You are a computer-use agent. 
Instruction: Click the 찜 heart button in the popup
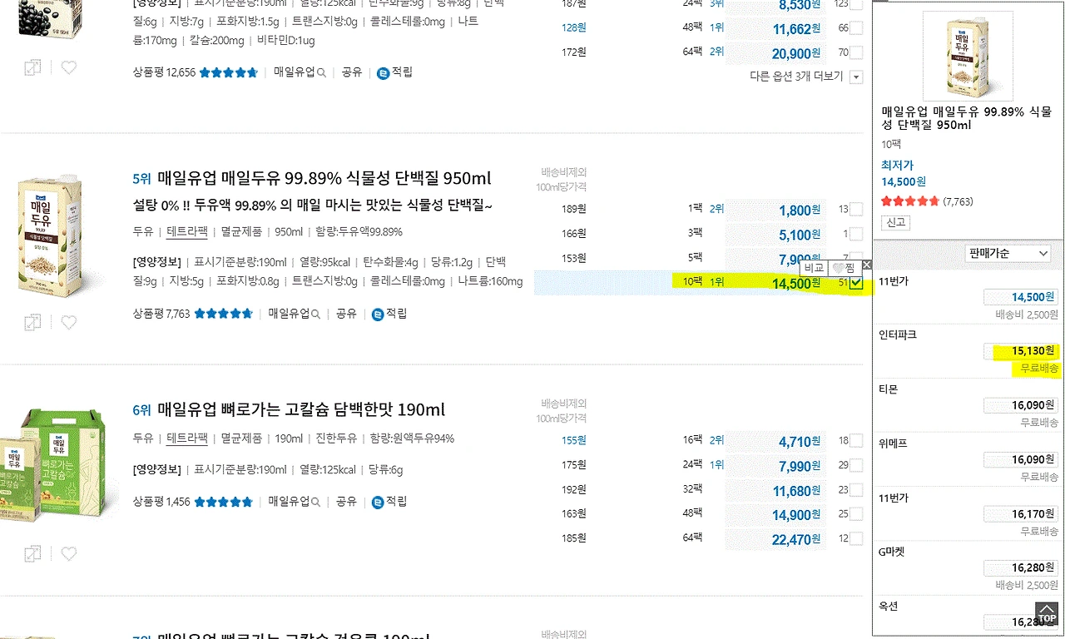point(845,268)
